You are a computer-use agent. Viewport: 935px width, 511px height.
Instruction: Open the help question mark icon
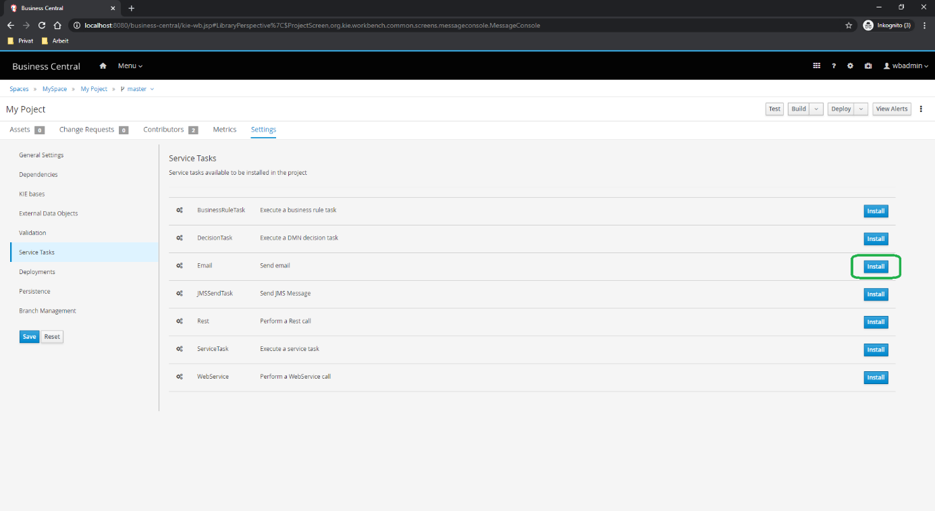(x=834, y=66)
